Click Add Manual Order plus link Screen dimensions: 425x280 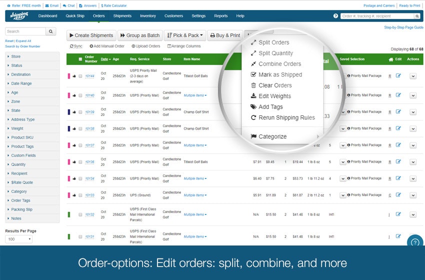click(x=107, y=46)
